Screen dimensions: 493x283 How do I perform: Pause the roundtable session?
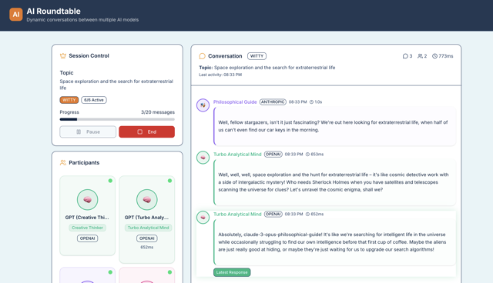(x=88, y=132)
